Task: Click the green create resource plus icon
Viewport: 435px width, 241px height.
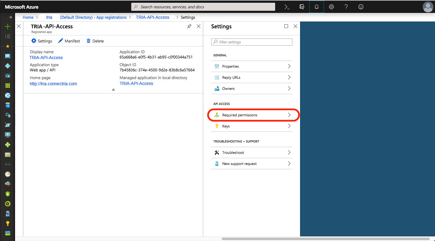Action: [8, 26]
